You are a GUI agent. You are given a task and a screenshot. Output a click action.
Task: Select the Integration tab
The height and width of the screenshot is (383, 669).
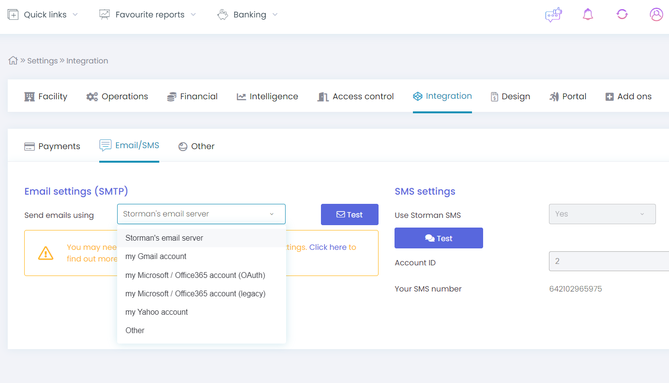pyautogui.click(x=442, y=96)
